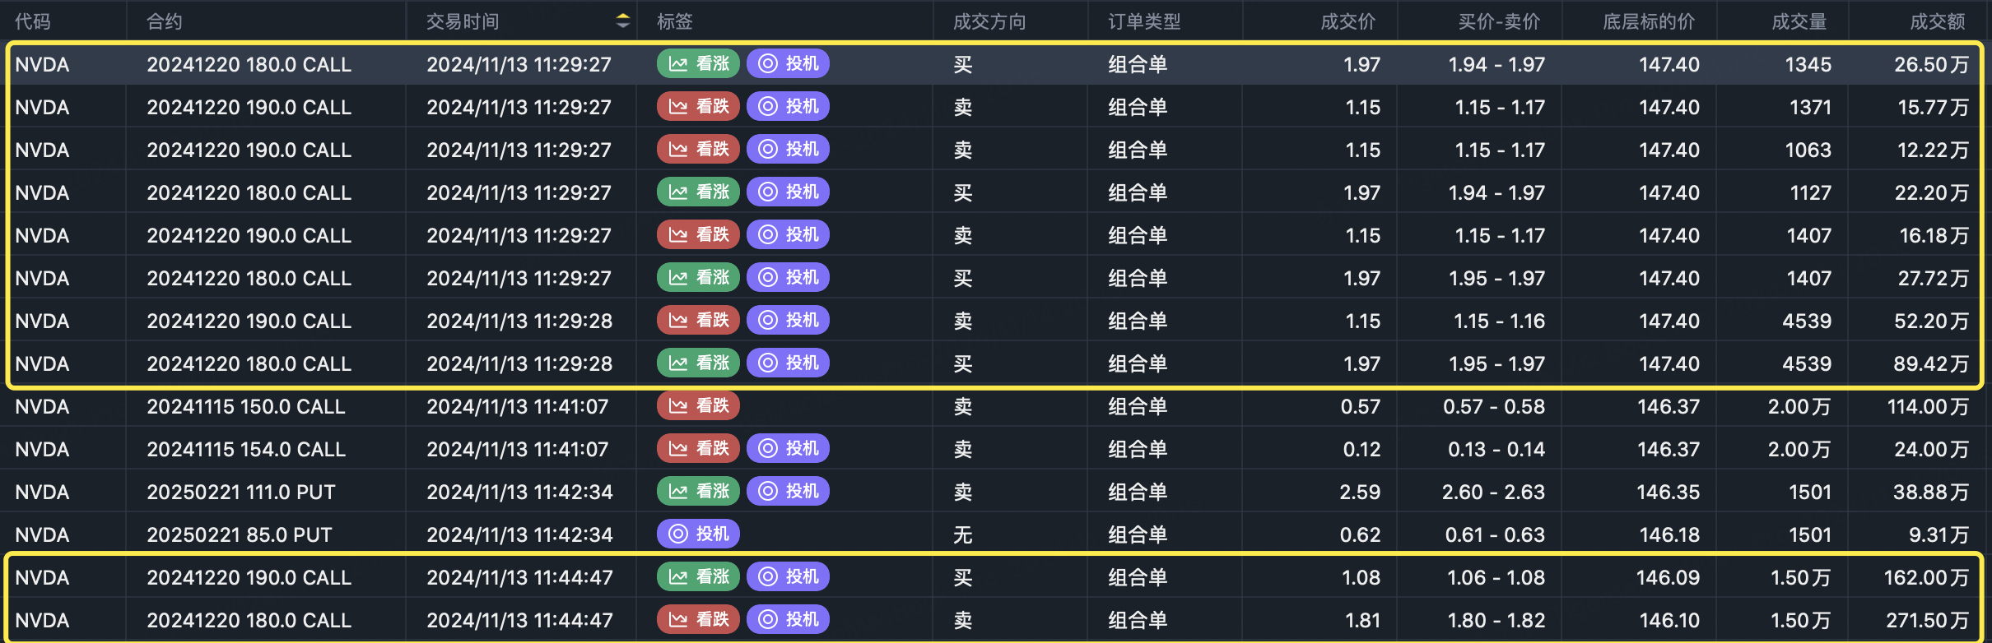Sort by the 成交价 column header

point(1348,21)
